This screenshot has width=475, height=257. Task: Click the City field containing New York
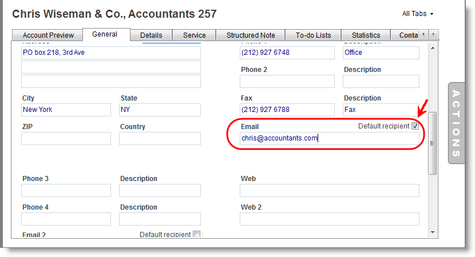66,110
